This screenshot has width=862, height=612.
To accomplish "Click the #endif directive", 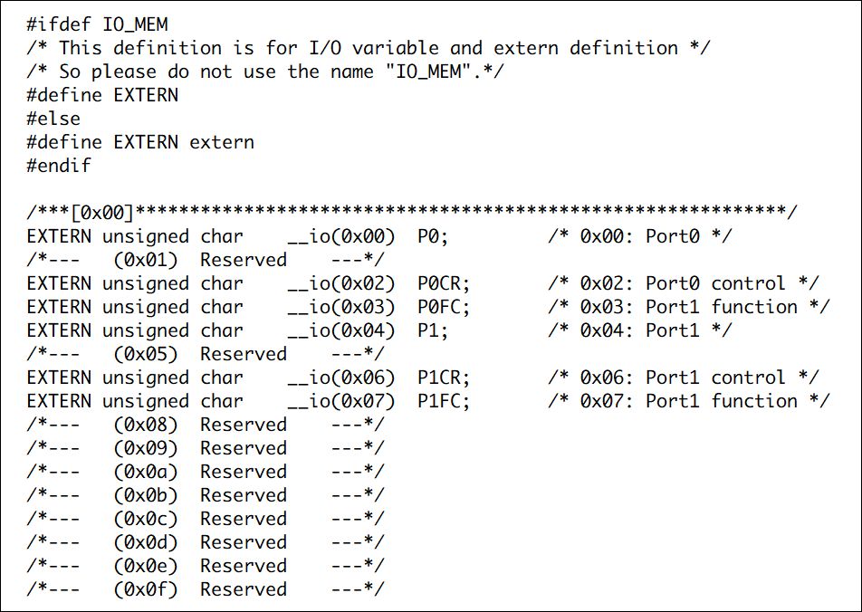I will [59, 166].
